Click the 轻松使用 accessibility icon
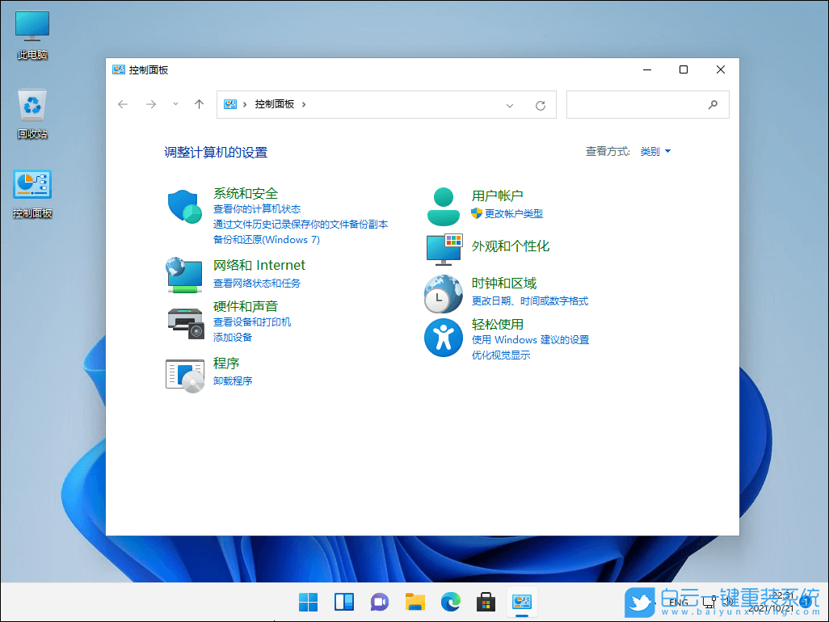829x622 pixels. point(443,338)
